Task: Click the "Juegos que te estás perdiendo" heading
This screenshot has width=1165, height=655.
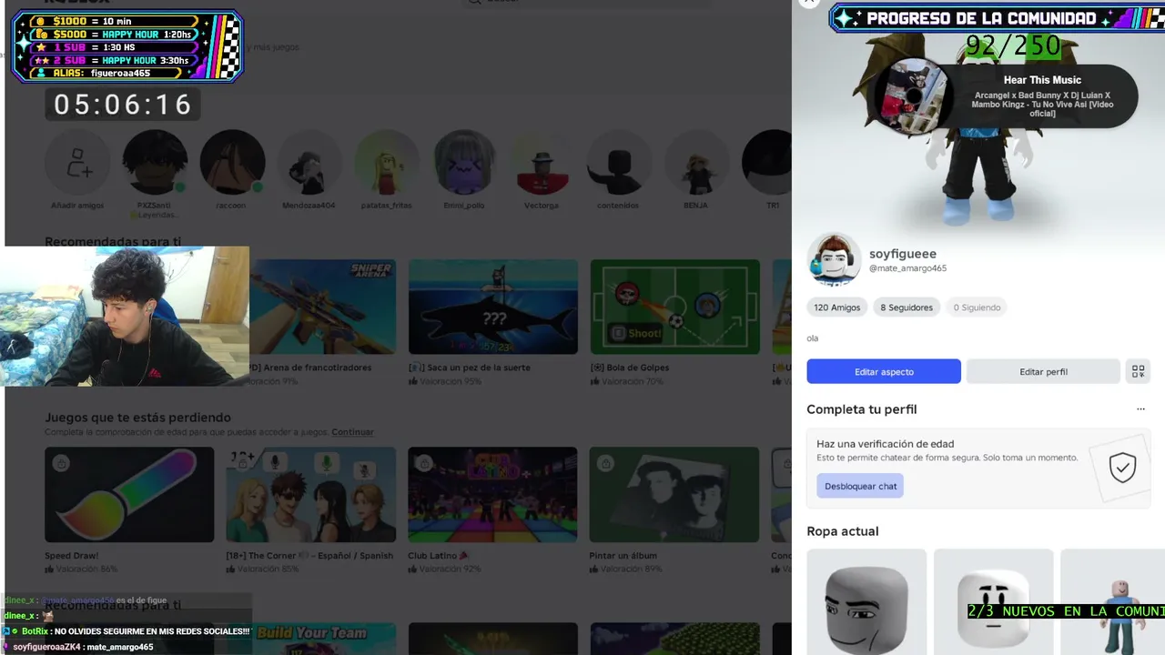Action: pos(137,418)
